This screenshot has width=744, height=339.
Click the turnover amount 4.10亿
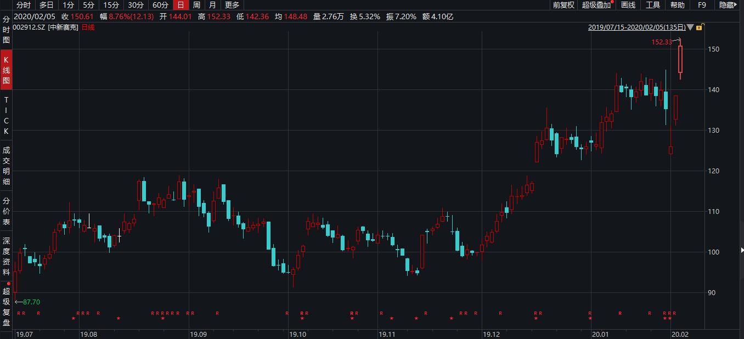(442, 16)
